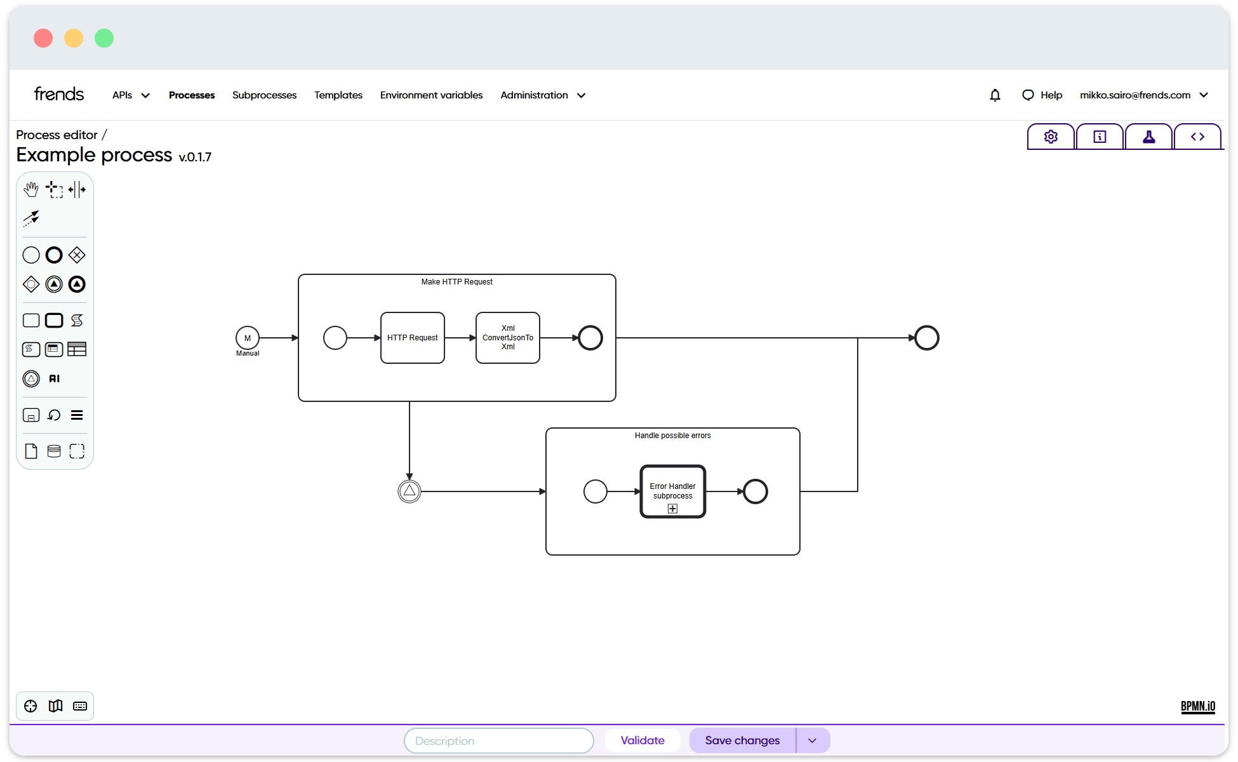This screenshot has width=1238, height=762.
Task: Expand the Administration menu
Action: point(543,95)
